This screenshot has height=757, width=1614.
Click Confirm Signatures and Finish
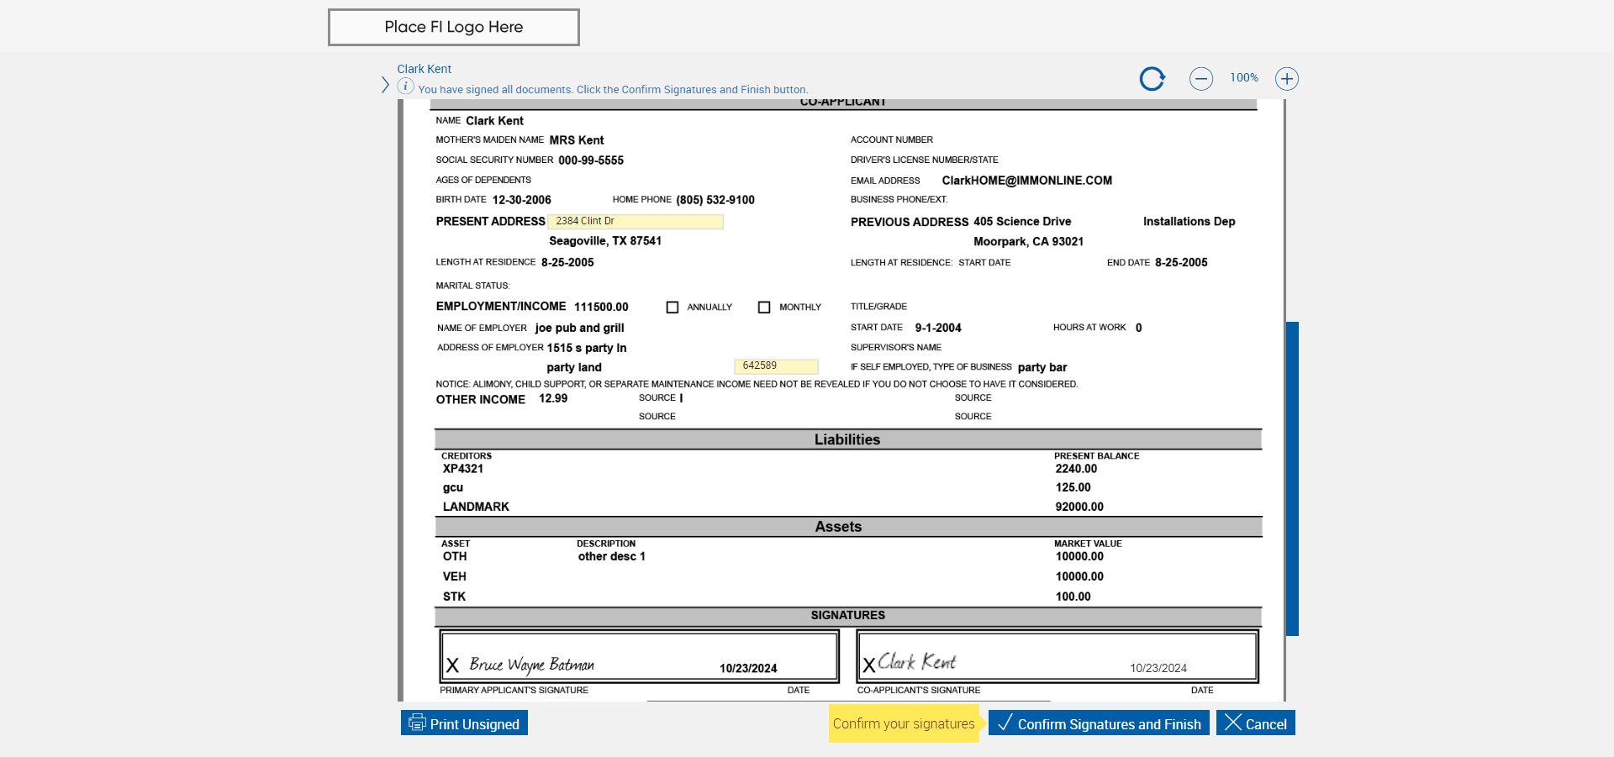click(x=1100, y=723)
